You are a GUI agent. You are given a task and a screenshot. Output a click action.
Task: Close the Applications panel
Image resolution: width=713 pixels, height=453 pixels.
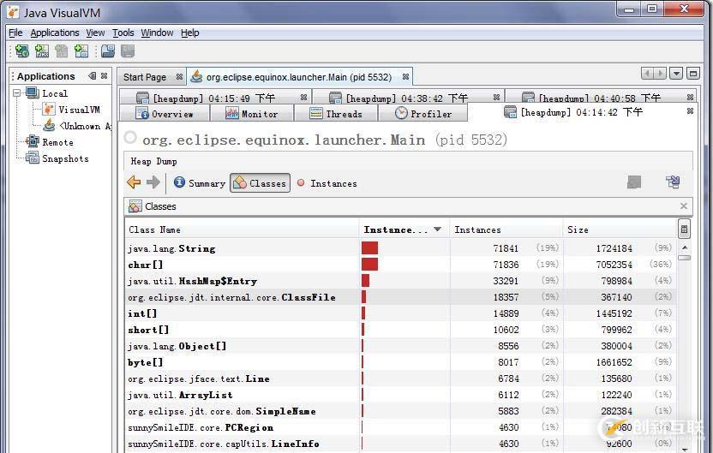pyautogui.click(x=105, y=76)
